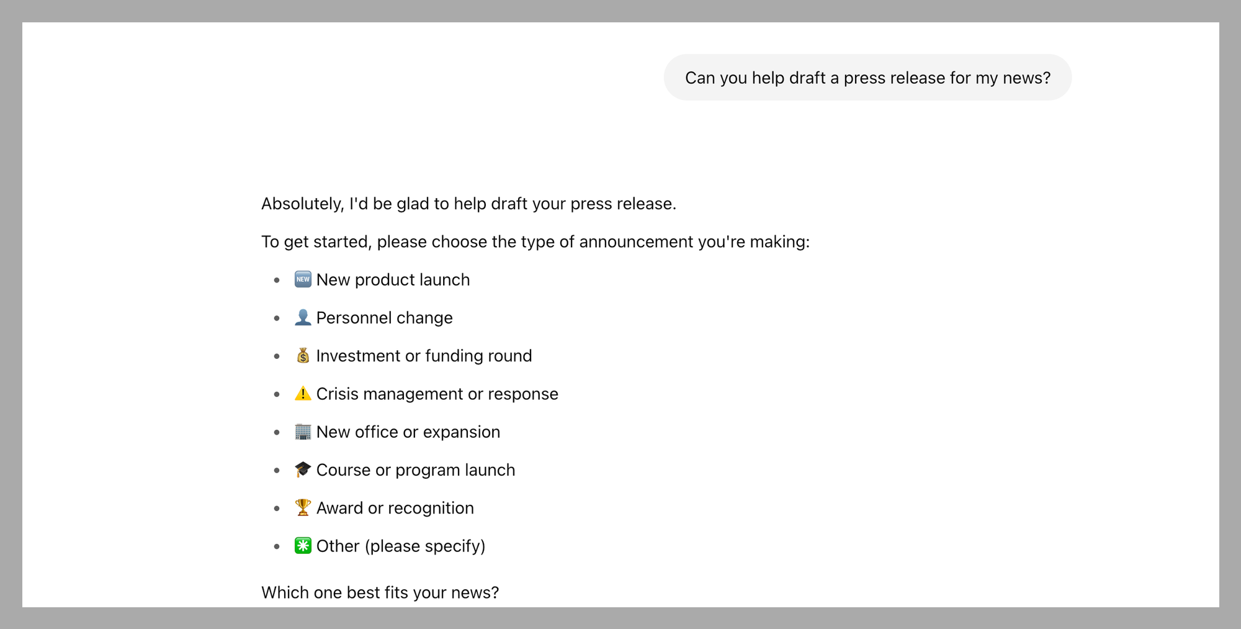Select the 'New product launch' text
The image size is (1241, 629).
tap(393, 279)
